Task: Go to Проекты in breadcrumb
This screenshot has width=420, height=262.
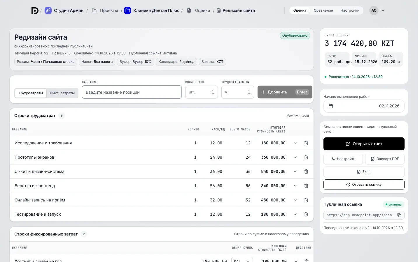Action: 109,10
